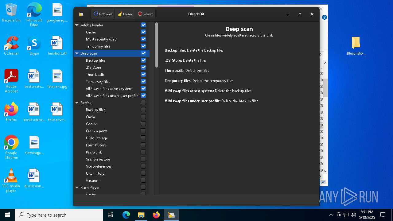Open Microsoft Edge desktop shortcut

click(34, 15)
